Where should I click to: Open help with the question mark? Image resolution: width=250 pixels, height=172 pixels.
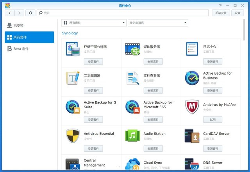point(220,5)
